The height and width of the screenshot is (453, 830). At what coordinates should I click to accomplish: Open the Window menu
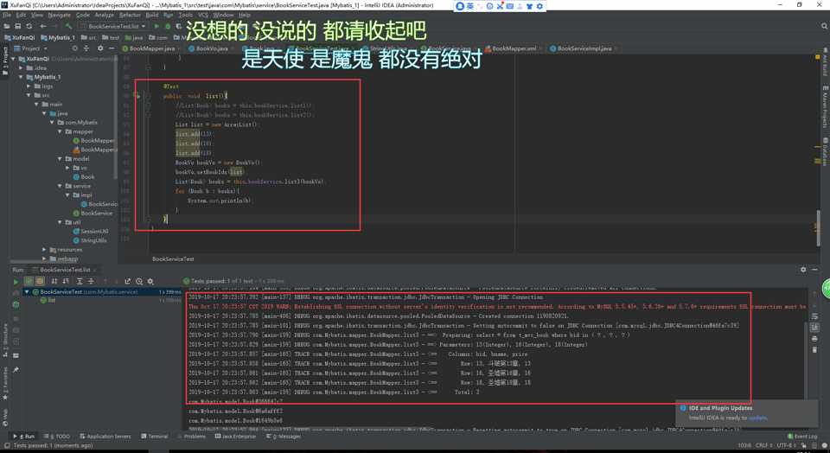[223, 15]
